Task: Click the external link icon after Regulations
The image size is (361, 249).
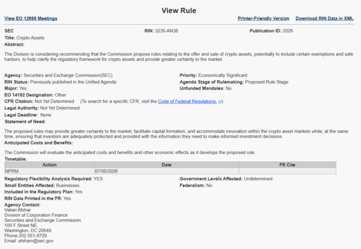Action: pos(220,102)
